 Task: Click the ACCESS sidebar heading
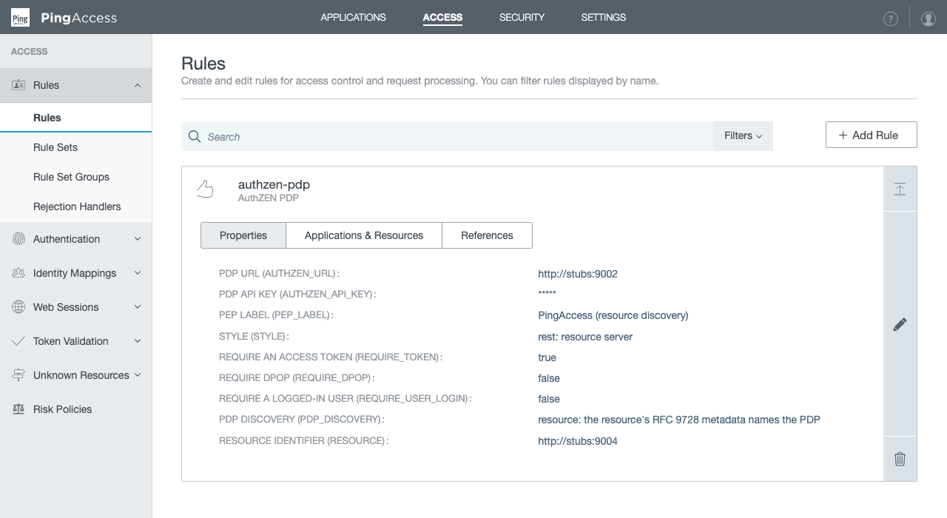click(30, 52)
